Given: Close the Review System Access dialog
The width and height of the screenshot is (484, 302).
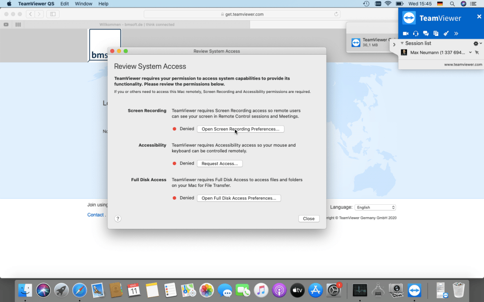Looking at the screenshot, I should pos(309,218).
